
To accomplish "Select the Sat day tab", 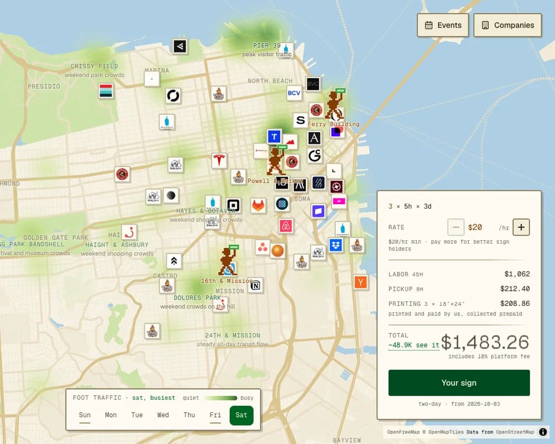I will click(241, 415).
